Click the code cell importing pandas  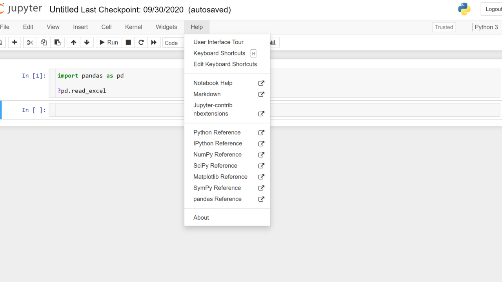[278, 83]
